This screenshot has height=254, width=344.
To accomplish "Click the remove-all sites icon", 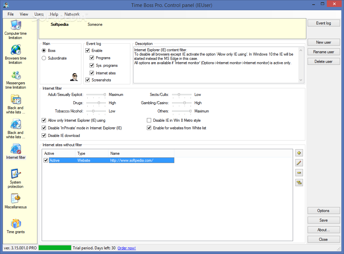I will tap(299, 183).
